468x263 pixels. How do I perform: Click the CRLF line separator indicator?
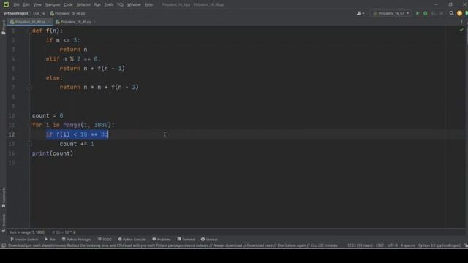(x=380, y=245)
